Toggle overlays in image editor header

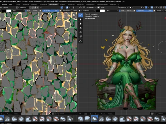[67, 8]
